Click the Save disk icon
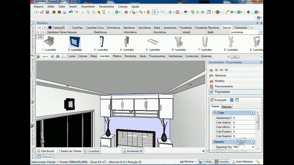 pyautogui.click(x=47, y=12)
